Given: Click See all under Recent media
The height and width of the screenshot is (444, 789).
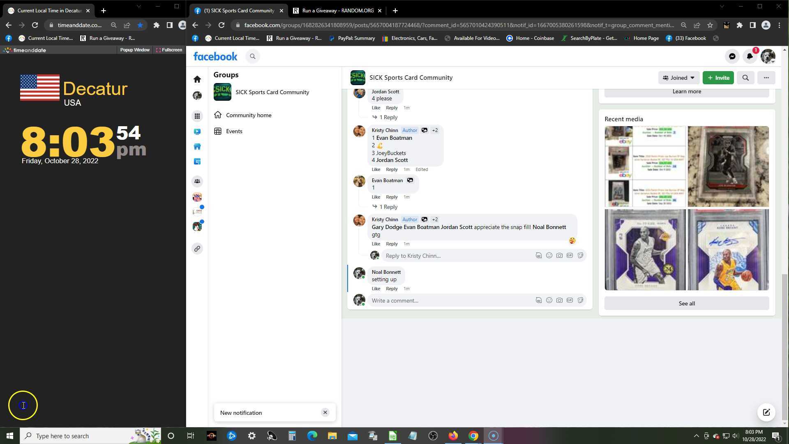Looking at the screenshot, I should pos(686,303).
